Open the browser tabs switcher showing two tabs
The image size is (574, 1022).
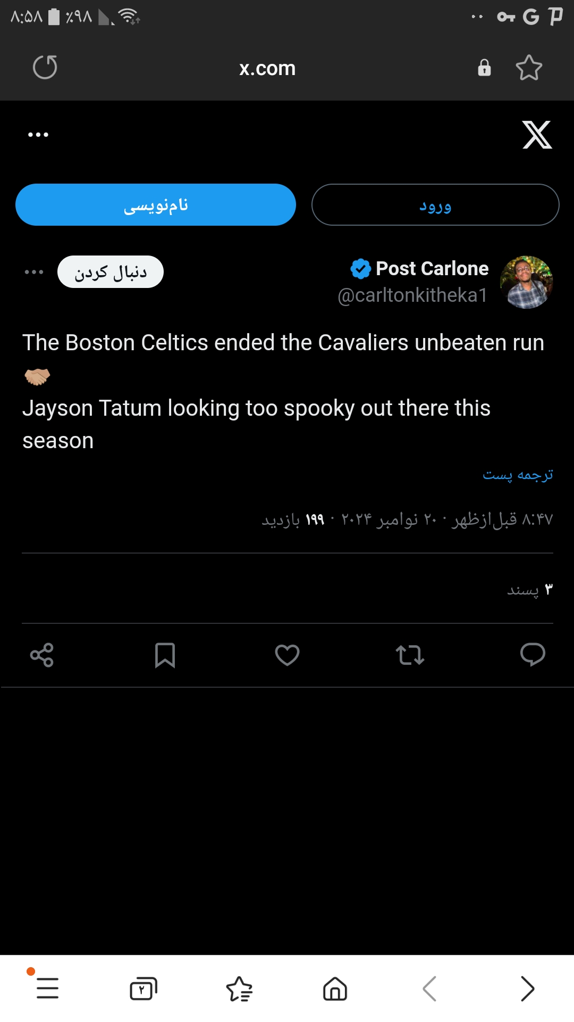click(143, 988)
